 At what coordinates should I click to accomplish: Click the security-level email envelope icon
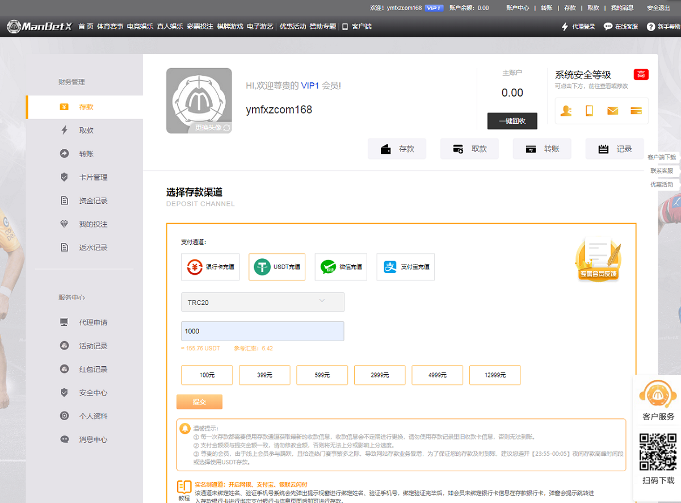coord(612,111)
